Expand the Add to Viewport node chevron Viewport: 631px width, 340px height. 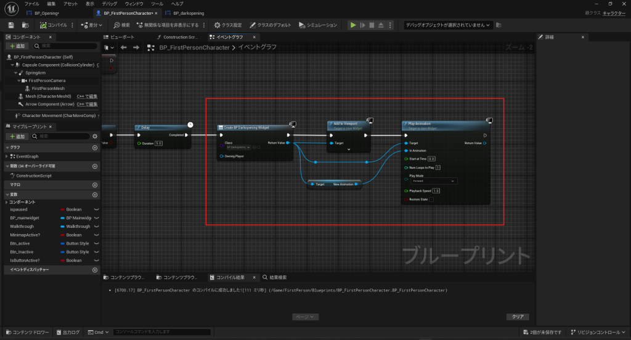348,150
